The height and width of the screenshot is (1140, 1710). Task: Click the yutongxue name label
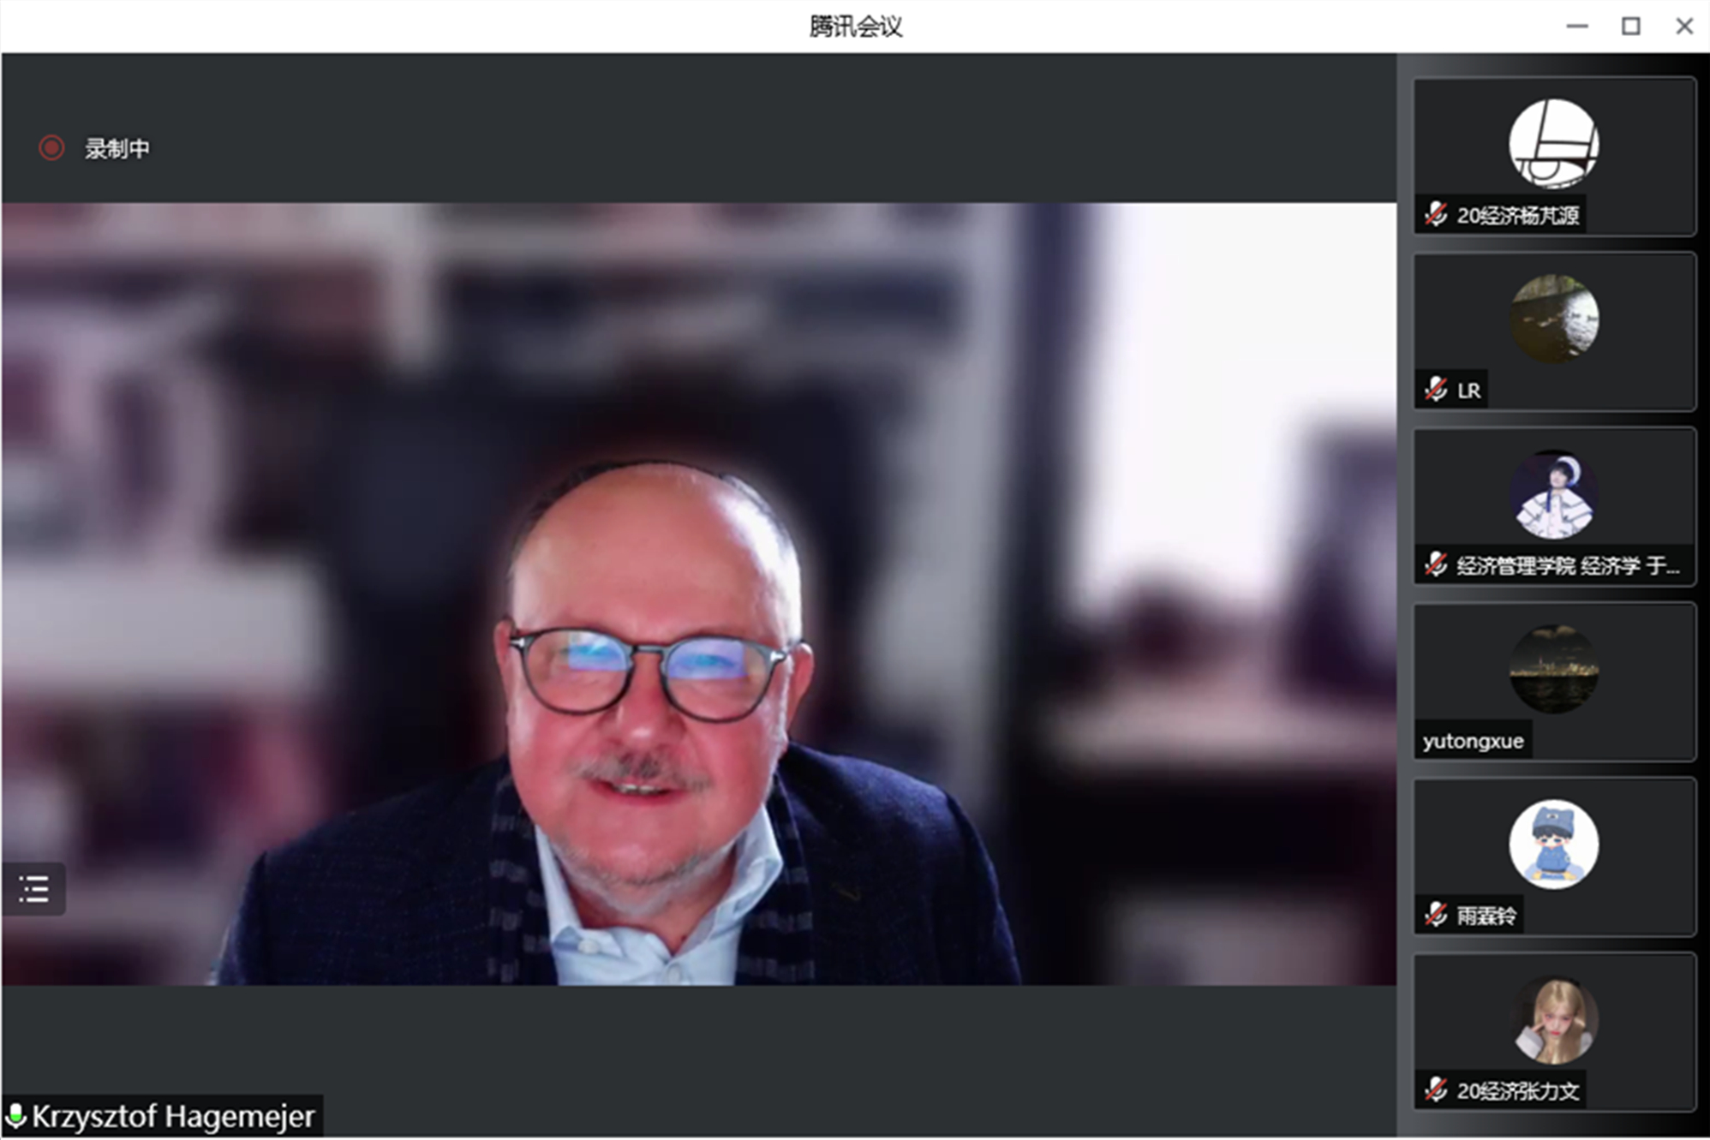[1473, 741]
